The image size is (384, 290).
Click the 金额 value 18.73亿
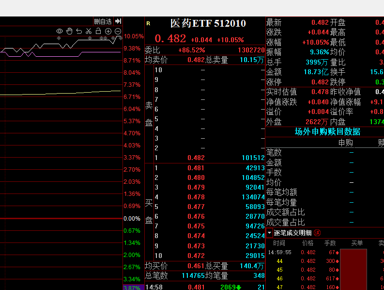point(316,72)
